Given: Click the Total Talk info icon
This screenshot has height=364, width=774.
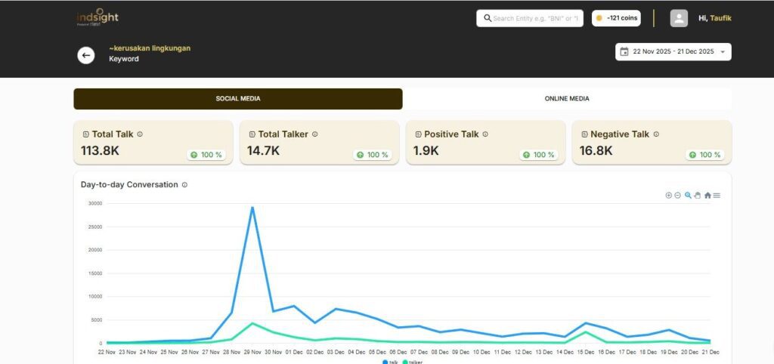Looking at the screenshot, I should tap(140, 134).
